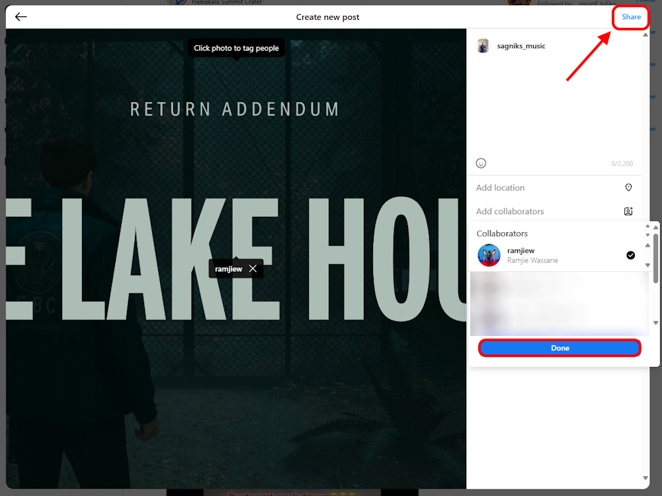
Task: Open sagniks_music profile avatar
Action: 483,46
